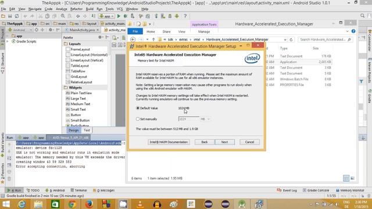Click the Manage ribbon tab in Explorer
The width and height of the screenshot is (372, 209).
(x=204, y=31)
